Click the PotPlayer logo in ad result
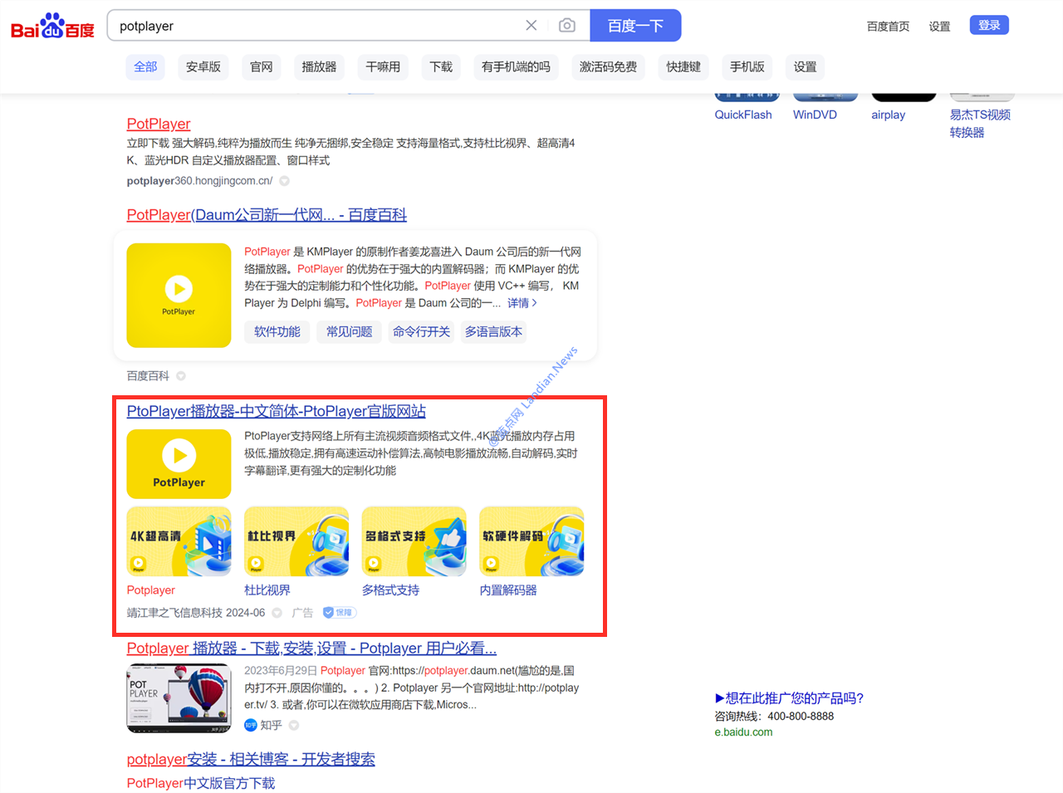The height and width of the screenshot is (793, 1063). [x=179, y=464]
